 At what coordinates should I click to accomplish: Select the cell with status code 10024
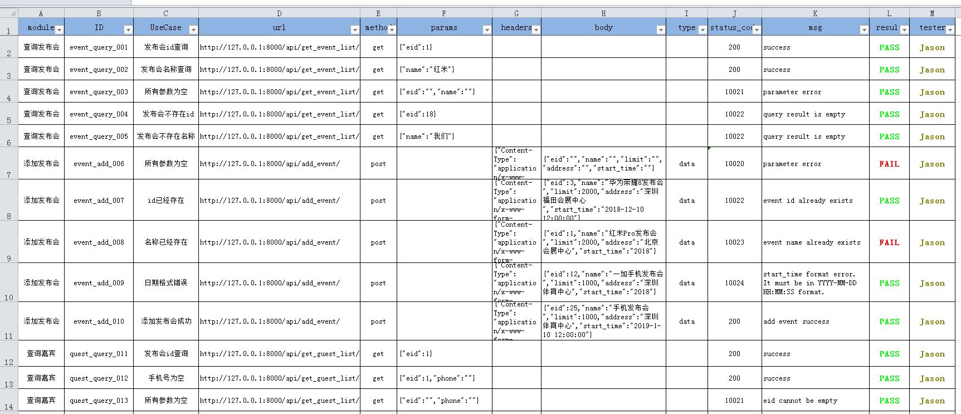pos(734,283)
